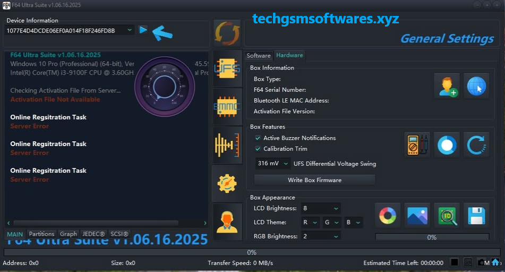
Task: Click the 'Checking Activation File From Server...' line
Action: click(x=65, y=90)
